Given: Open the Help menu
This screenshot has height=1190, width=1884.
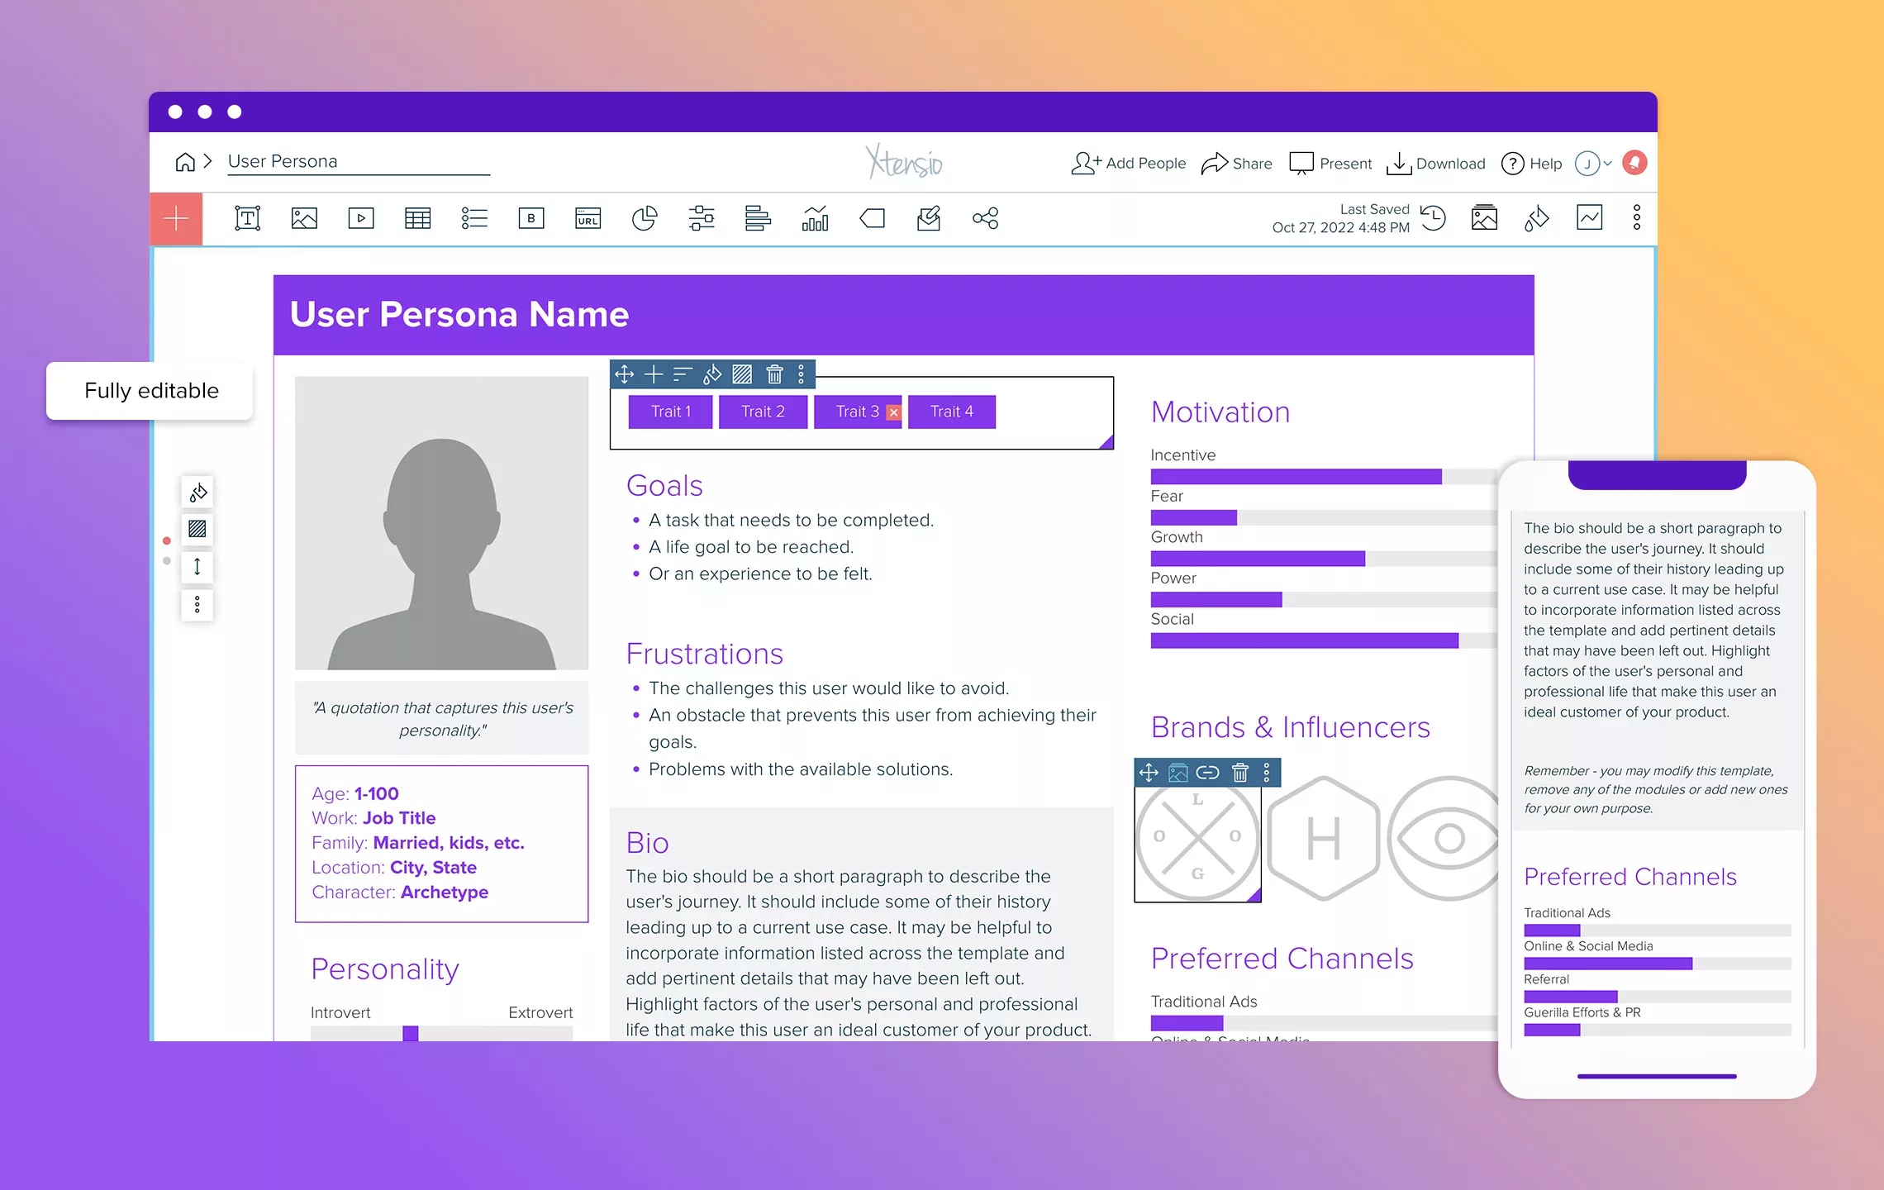Looking at the screenshot, I should [x=1531, y=163].
